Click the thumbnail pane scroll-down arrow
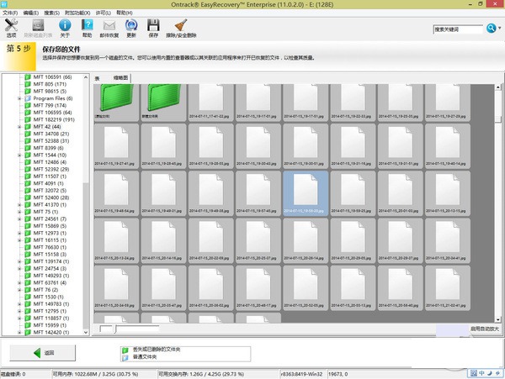The height and width of the screenshot is (379, 505). tap(498, 319)
